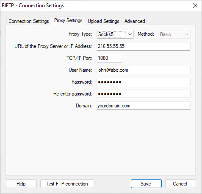Viewport: 202px width, 194px height.
Task: Click the proxy server IP address field
Action: (x=144, y=46)
